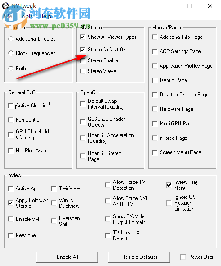Screen dimensions: 221x266
Task: Uncheck Show All Viewer Types
Action: (82, 37)
